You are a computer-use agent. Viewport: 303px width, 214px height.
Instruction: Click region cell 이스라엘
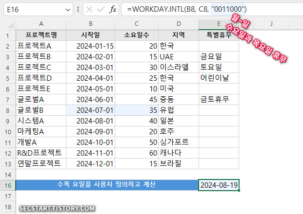[x=179, y=68]
